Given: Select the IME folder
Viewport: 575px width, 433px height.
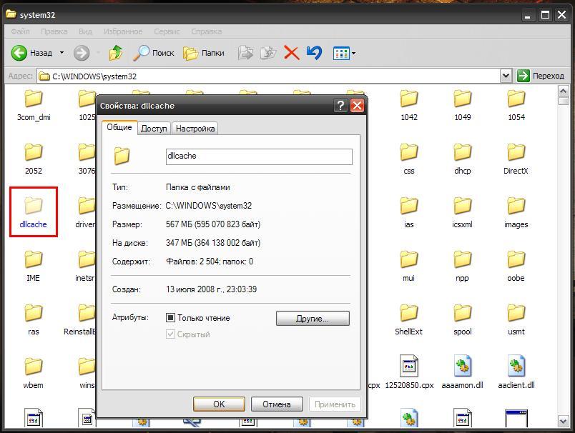Looking at the screenshot, I should point(34,267).
